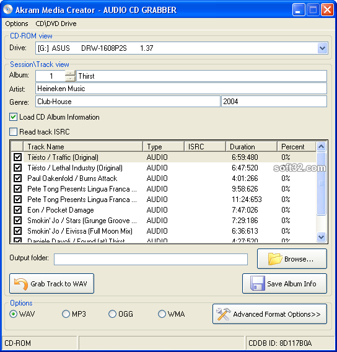The width and height of the screenshot is (337, 352).
Task: Sort by Track Name column header
Action: click(83, 147)
